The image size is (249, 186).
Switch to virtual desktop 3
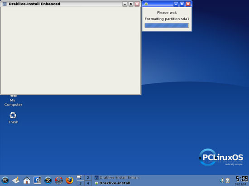(80, 183)
